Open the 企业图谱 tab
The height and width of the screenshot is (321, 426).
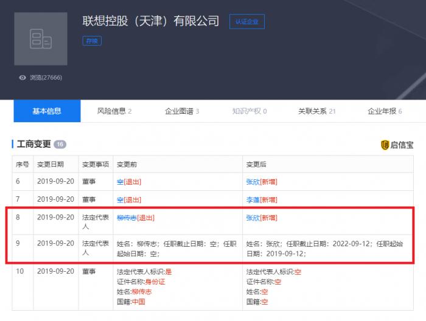pos(182,111)
